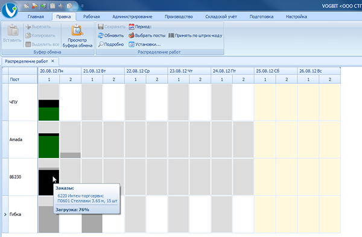Open the Подготовка ribbon tab
The width and height of the screenshot is (362, 237).
pyautogui.click(x=261, y=17)
